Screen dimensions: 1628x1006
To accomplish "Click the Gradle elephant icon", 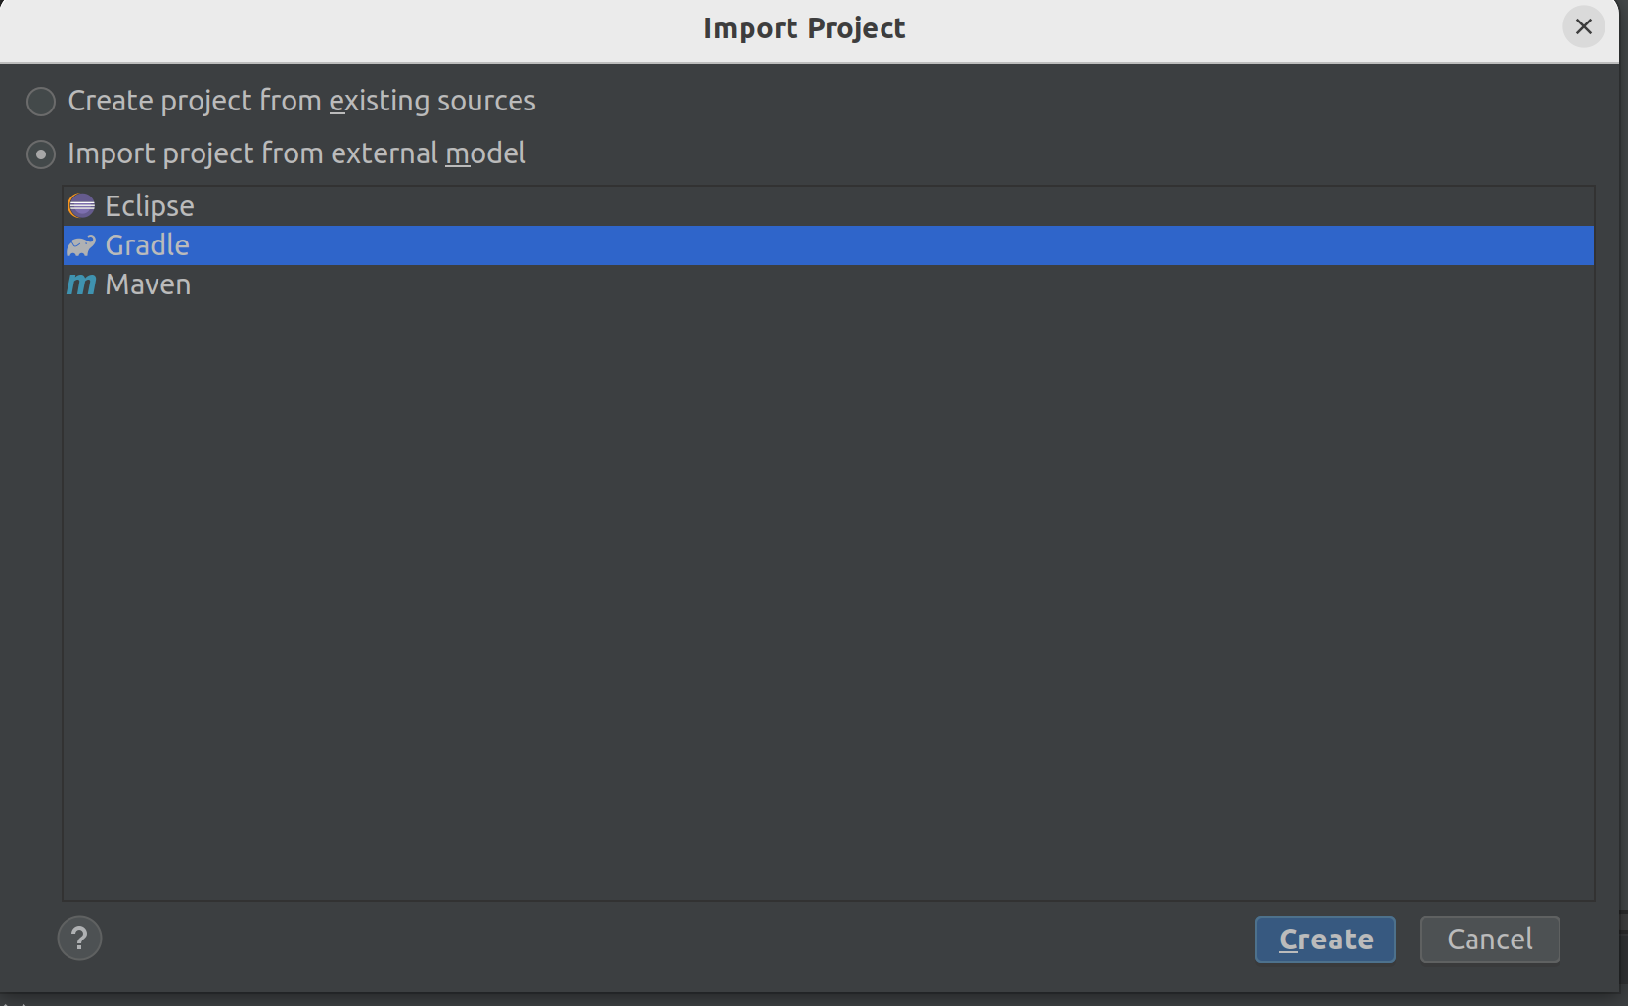I will tap(81, 245).
